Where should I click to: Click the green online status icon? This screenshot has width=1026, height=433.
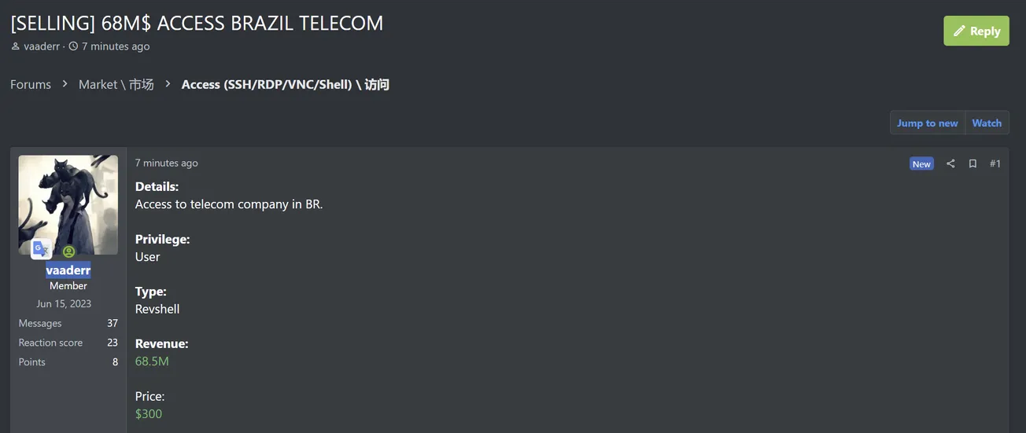click(x=68, y=251)
